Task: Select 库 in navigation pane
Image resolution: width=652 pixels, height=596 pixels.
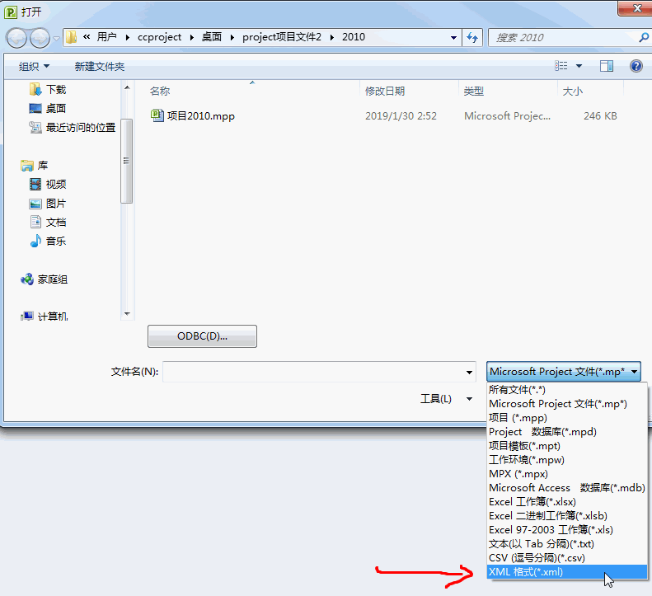Action: (x=35, y=166)
